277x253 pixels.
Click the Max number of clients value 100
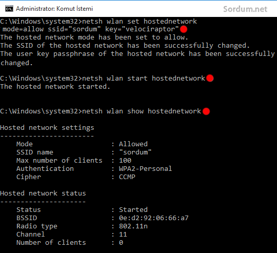(x=125, y=161)
